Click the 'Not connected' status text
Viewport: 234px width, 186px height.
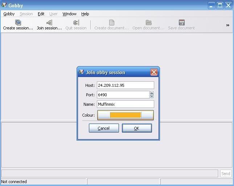coord(14,182)
